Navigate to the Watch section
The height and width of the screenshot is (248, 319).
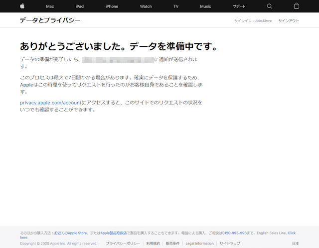click(x=146, y=6)
